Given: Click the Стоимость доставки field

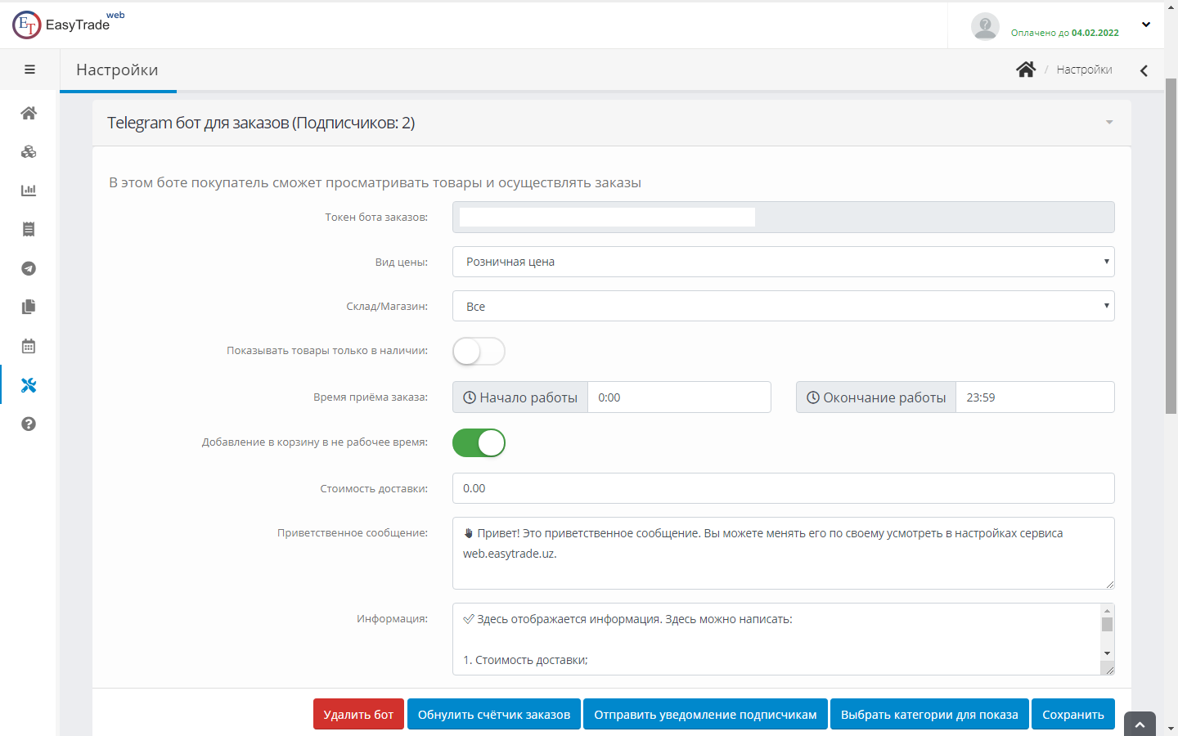Looking at the screenshot, I should 784,488.
